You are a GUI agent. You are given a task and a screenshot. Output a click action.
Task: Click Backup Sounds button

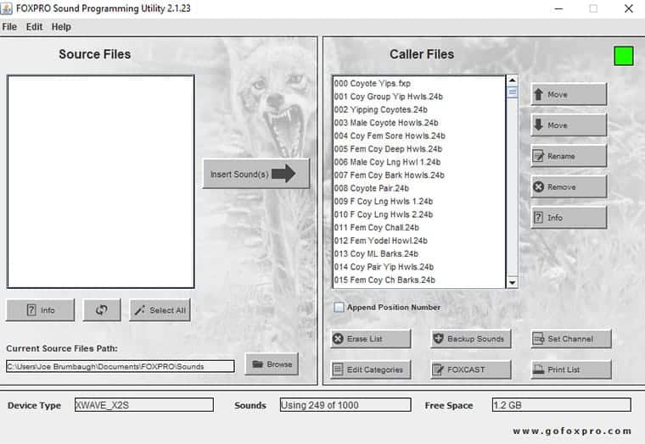(470, 339)
